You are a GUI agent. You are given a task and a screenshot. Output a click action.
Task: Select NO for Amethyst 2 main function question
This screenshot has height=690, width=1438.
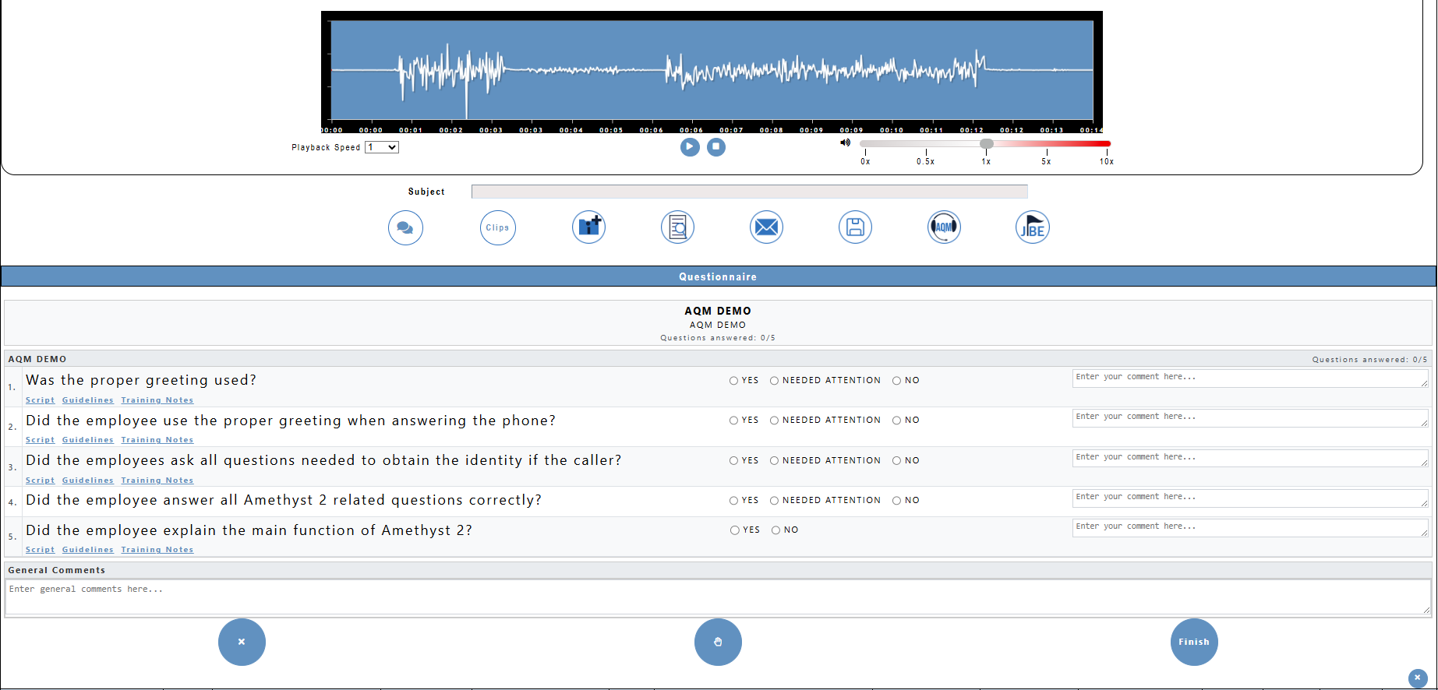coord(776,530)
